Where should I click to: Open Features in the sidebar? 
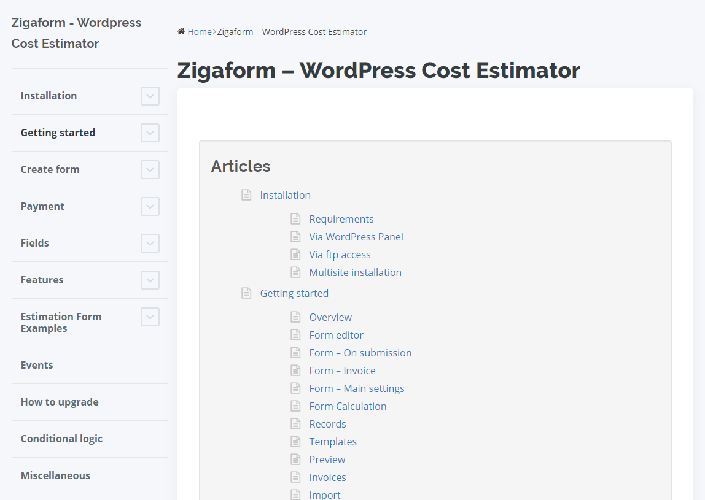coord(42,280)
